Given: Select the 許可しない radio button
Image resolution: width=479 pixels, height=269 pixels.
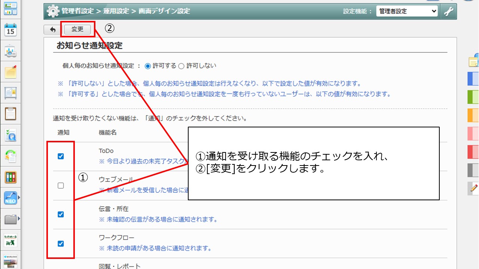Looking at the screenshot, I should click(181, 66).
